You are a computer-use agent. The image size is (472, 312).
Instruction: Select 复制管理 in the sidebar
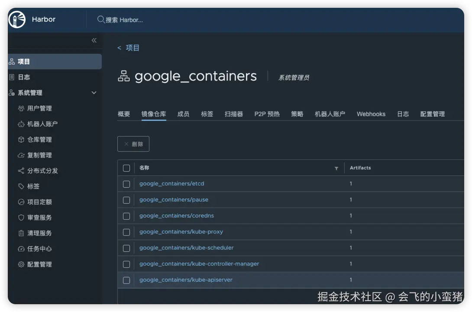tap(39, 156)
